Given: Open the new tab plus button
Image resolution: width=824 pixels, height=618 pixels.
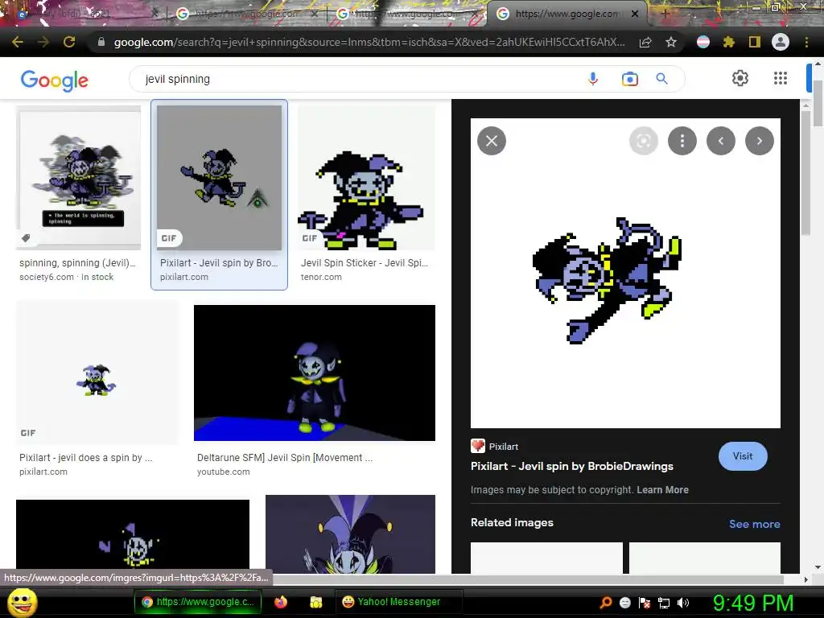Looking at the screenshot, I should point(664,14).
